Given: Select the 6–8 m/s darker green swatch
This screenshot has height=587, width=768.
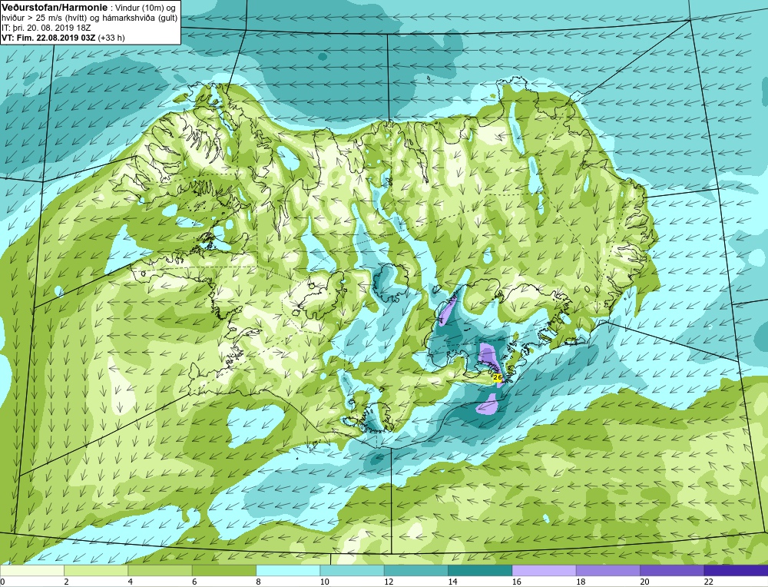Looking at the screenshot, I should pos(223,570).
